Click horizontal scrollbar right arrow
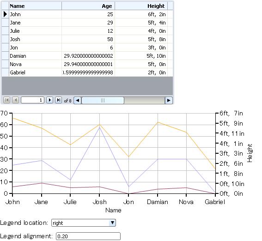The width and height of the screenshot is (262, 241). pos(169,101)
